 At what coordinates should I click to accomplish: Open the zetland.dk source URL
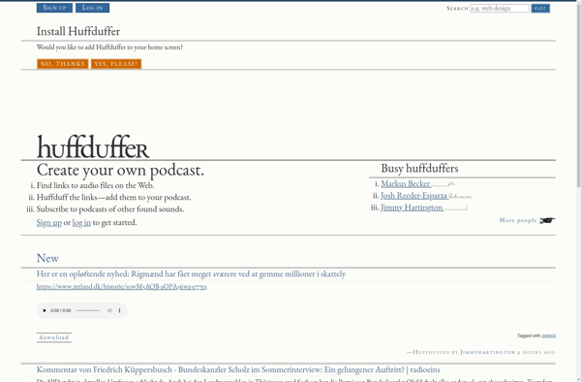(122, 287)
